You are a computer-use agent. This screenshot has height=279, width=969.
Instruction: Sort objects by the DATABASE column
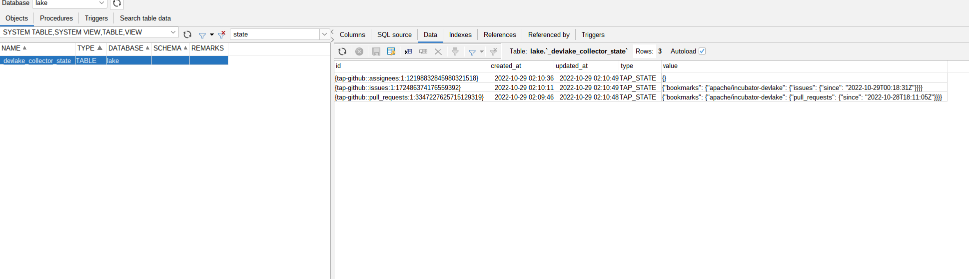point(129,48)
